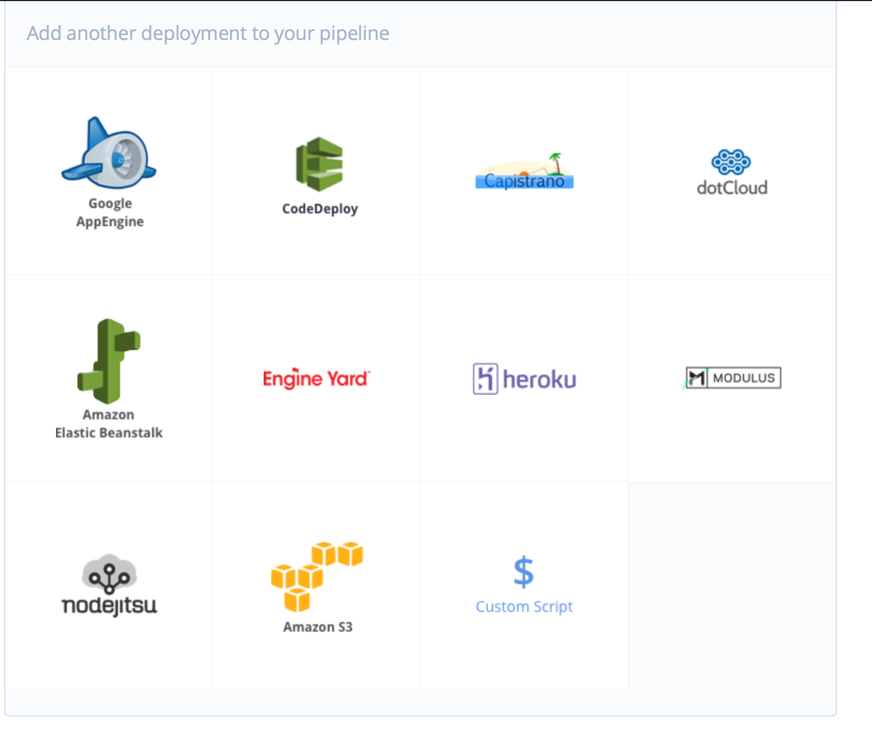Choose the green CodeDeploy logo
Viewport: 872px width, 749px height.
click(319, 164)
